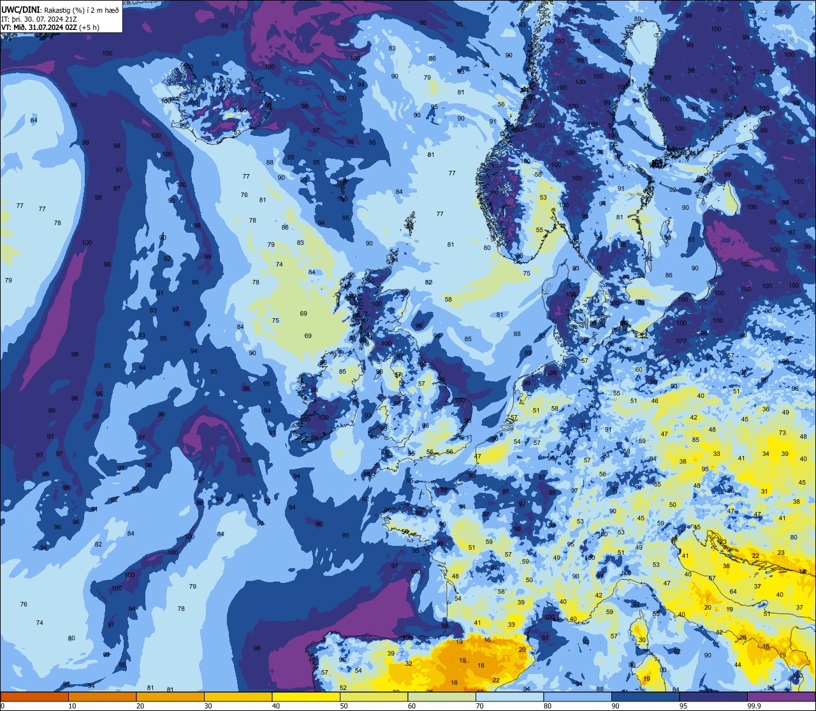Click the legend tick label '30'
Image resolution: width=816 pixels, height=711 pixels.
(208, 706)
